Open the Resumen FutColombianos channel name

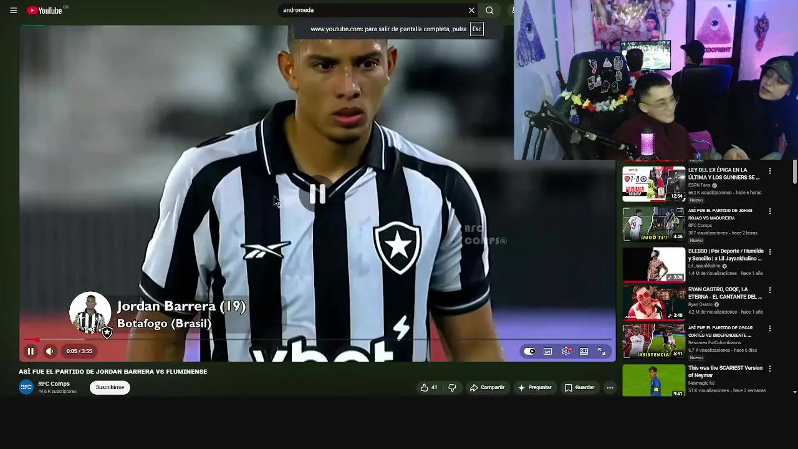point(714,342)
